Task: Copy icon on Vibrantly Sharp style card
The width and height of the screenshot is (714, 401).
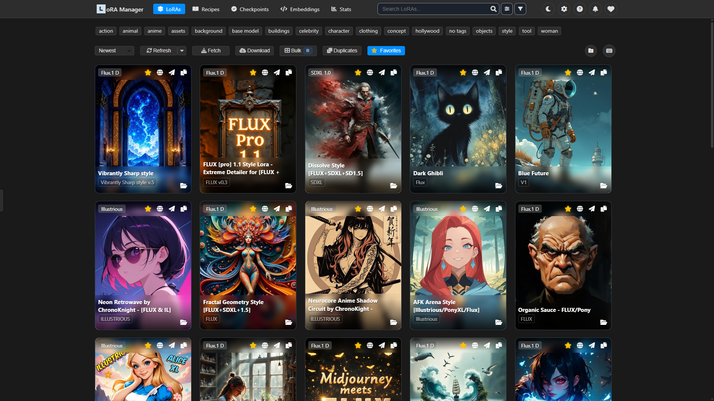Action: click(x=184, y=72)
